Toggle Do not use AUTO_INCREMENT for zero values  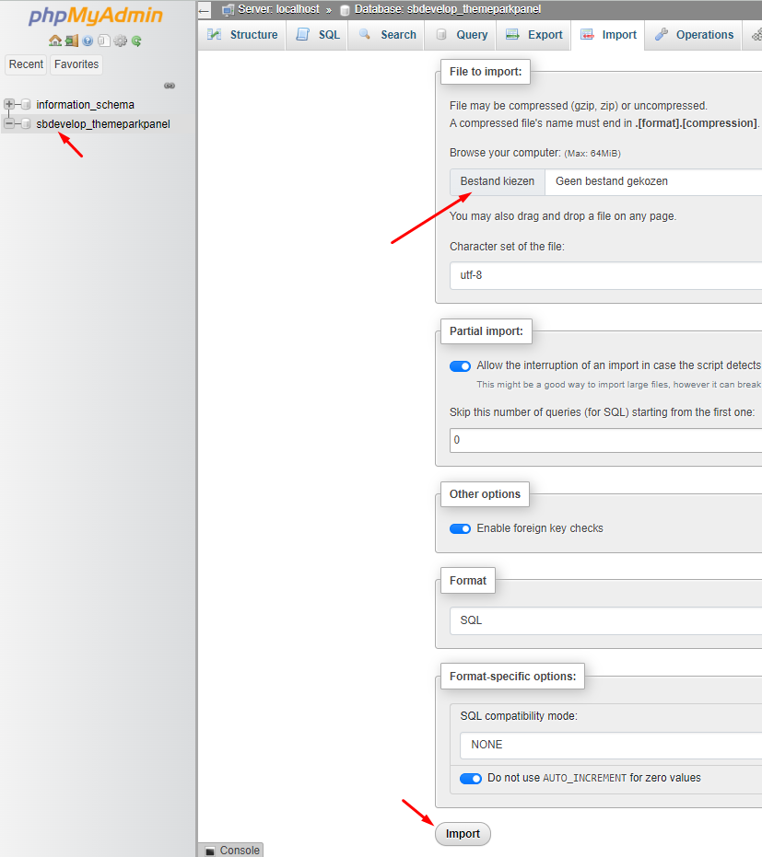(x=471, y=779)
